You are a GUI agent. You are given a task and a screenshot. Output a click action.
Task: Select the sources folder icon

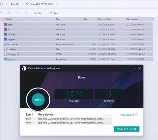(6, 34)
